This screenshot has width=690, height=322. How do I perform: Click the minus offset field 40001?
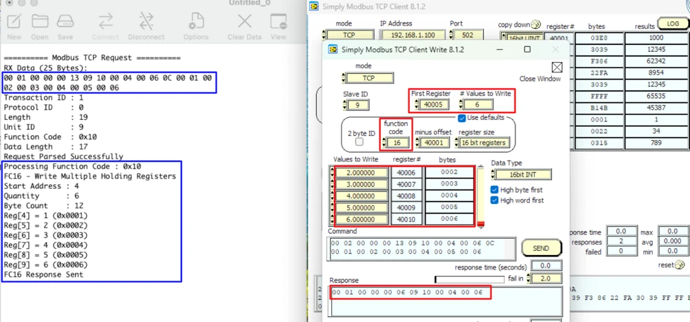click(x=434, y=143)
